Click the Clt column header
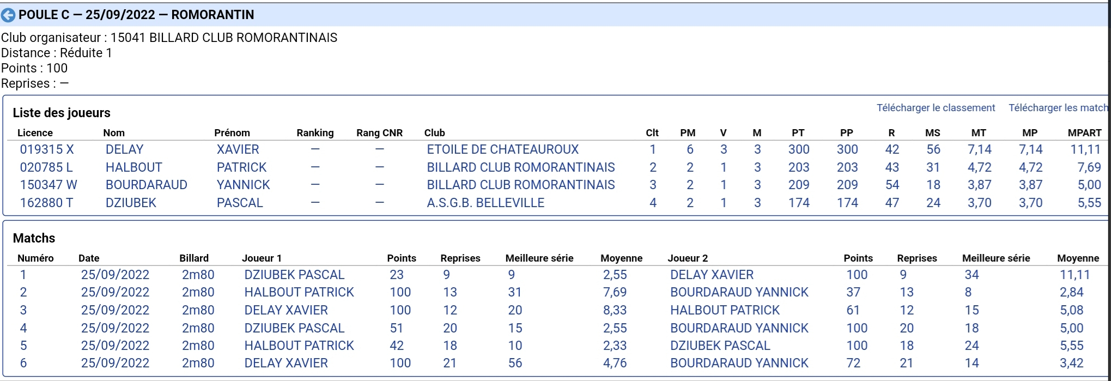Screen dimensions: 1111x381 click(652, 133)
